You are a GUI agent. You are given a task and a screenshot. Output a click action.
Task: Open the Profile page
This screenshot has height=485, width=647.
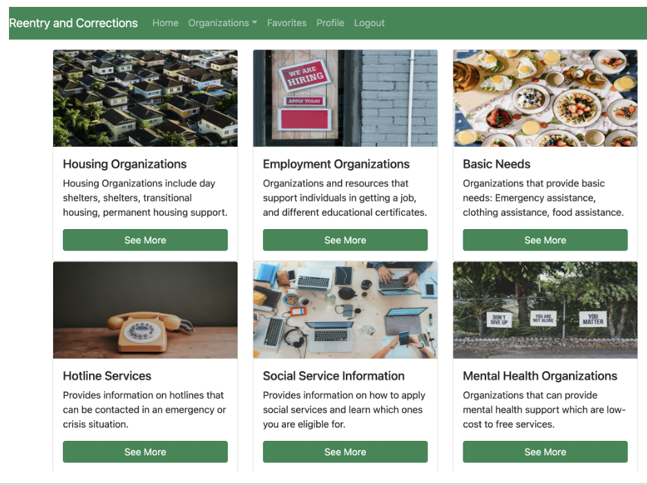[x=330, y=23]
